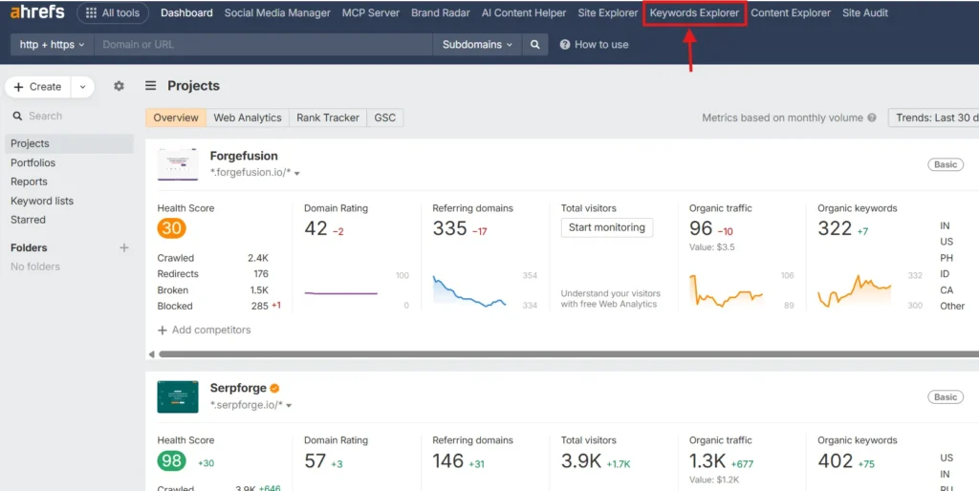Click the Forgefusion referring domains chart
Viewport: 979px width, 491px height.
(x=468, y=290)
